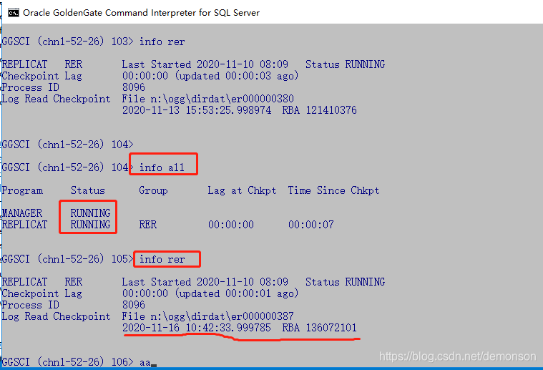The width and height of the screenshot is (543, 370).
Task: Click the Time Since Chkpt value 00:00:07
Action: click(311, 225)
